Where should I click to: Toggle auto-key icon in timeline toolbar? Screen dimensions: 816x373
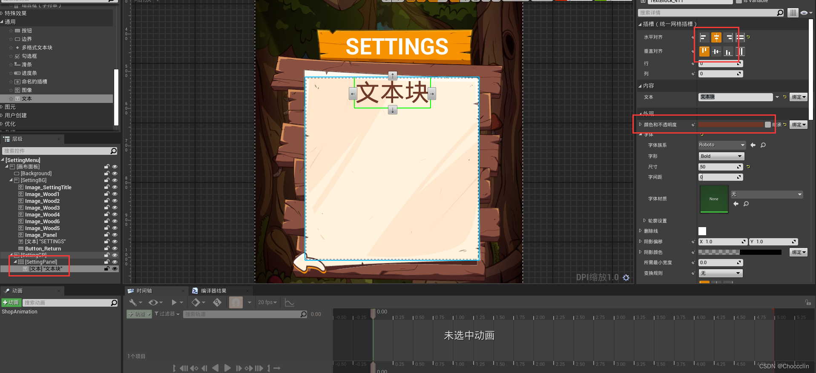click(x=217, y=302)
